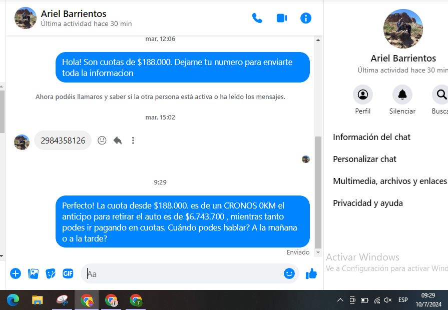448x310 pixels.
Task: Attach a photo or file to message
Action: 33,273
